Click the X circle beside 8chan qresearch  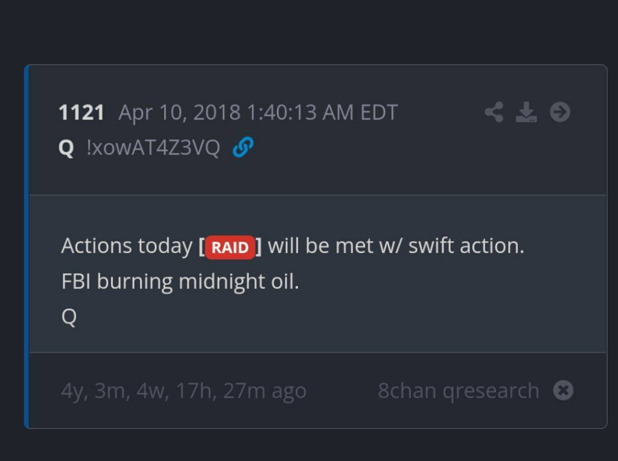pos(563,390)
